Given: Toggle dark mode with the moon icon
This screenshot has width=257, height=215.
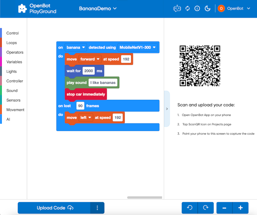Looking at the screenshot, I should pyautogui.click(x=207, y=8).
